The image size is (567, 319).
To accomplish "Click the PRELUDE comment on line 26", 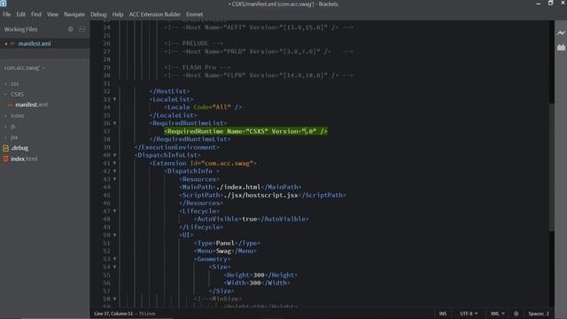I will [x=193, y=43].
